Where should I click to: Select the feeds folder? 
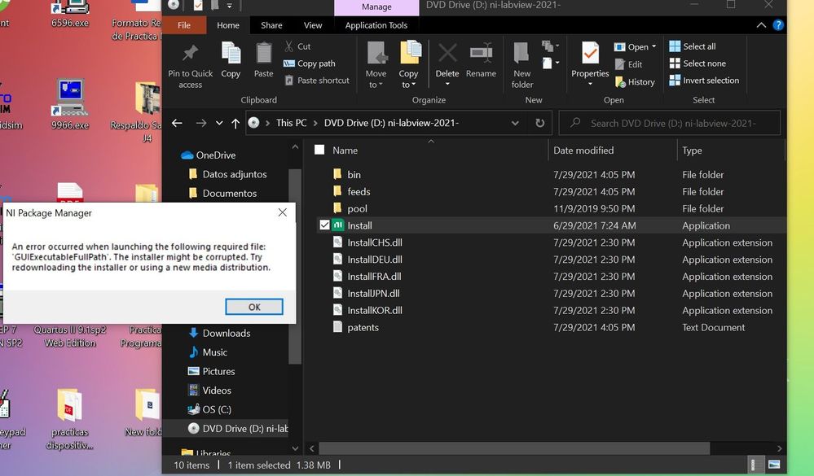pos(359,191)
